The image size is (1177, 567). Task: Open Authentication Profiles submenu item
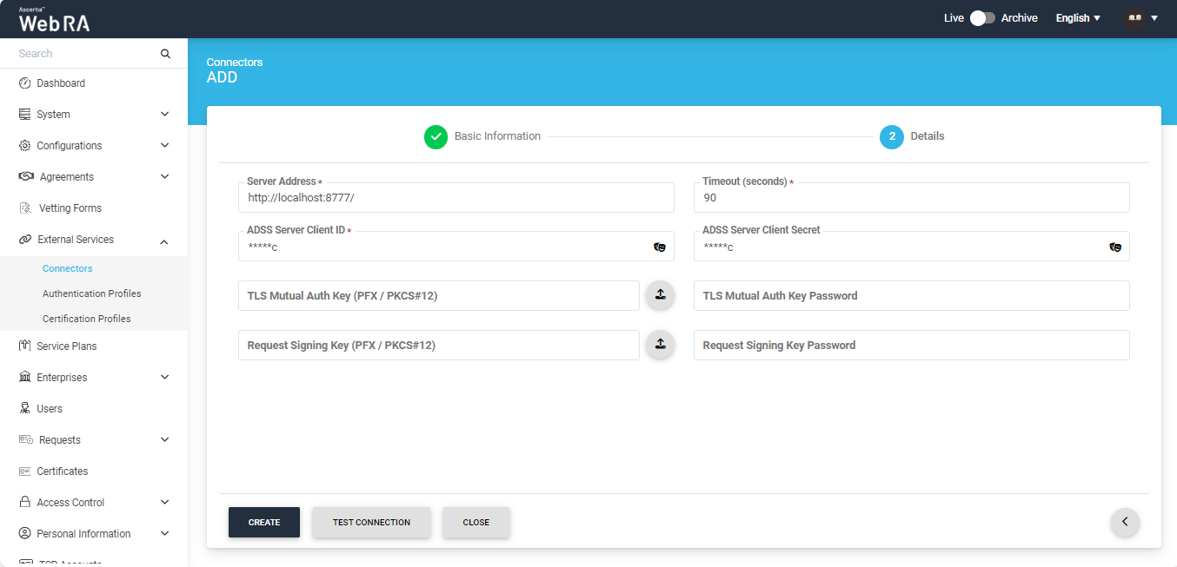(91, 293)
